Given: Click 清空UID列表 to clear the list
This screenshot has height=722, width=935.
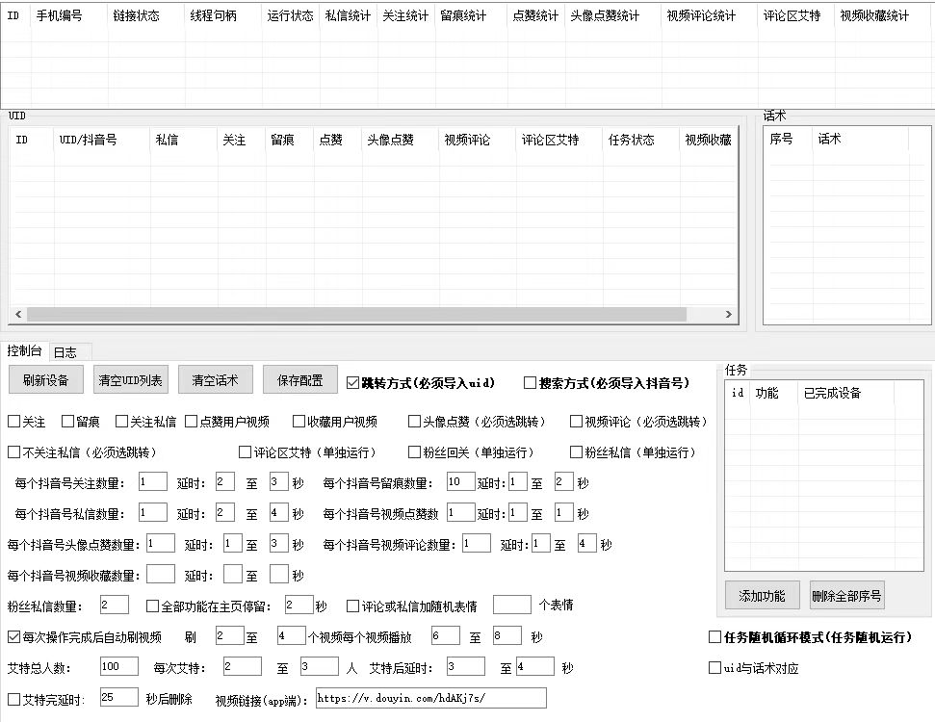Looking at the screenshot, I should point(129,378).
